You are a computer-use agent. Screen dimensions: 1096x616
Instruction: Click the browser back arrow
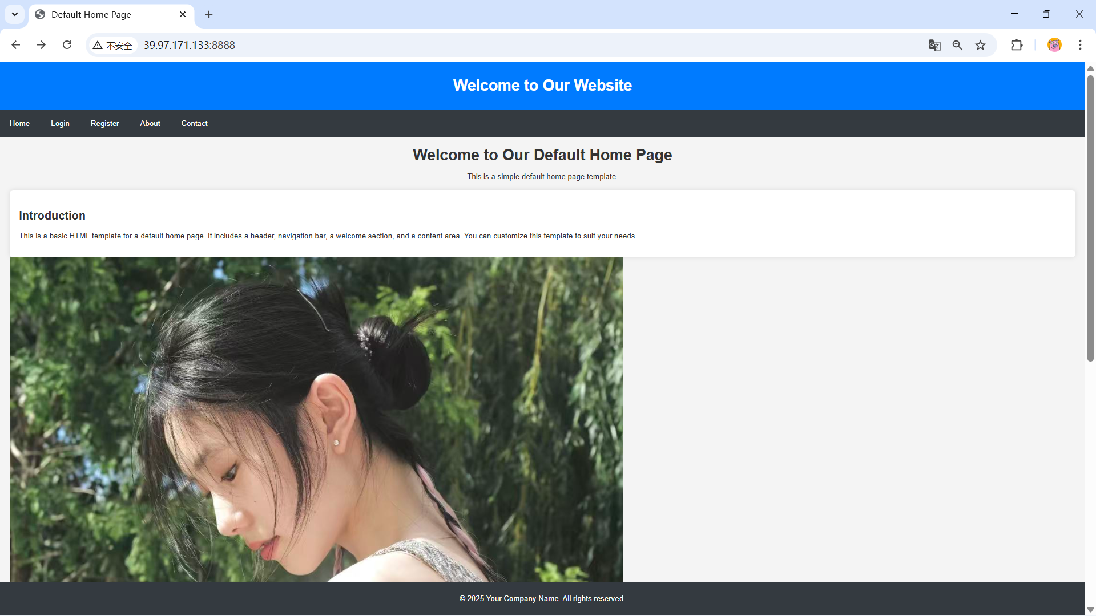tap(16, 45)
